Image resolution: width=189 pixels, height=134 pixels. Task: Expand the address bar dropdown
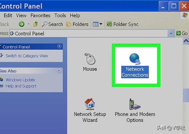pyautogui.click(x=171, y=33)
